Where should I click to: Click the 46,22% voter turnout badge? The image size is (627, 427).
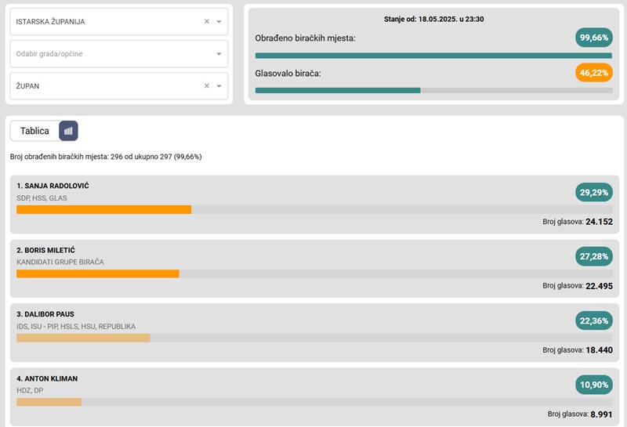click(x=593, y=73)
